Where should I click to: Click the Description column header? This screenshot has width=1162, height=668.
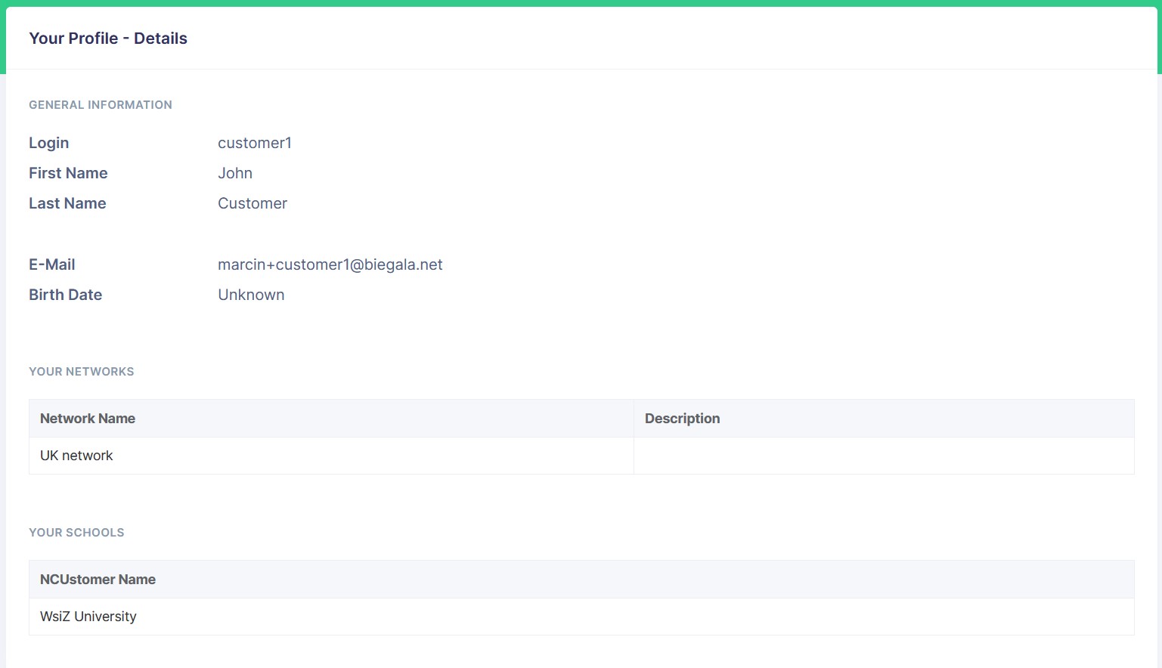682,419
